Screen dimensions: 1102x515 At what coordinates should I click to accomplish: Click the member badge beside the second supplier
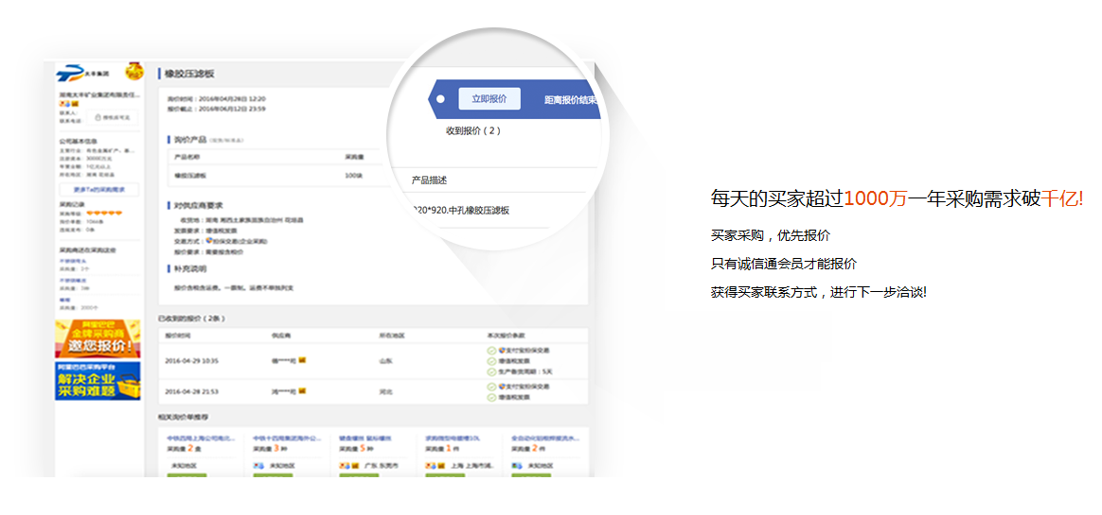coord(303,390)
